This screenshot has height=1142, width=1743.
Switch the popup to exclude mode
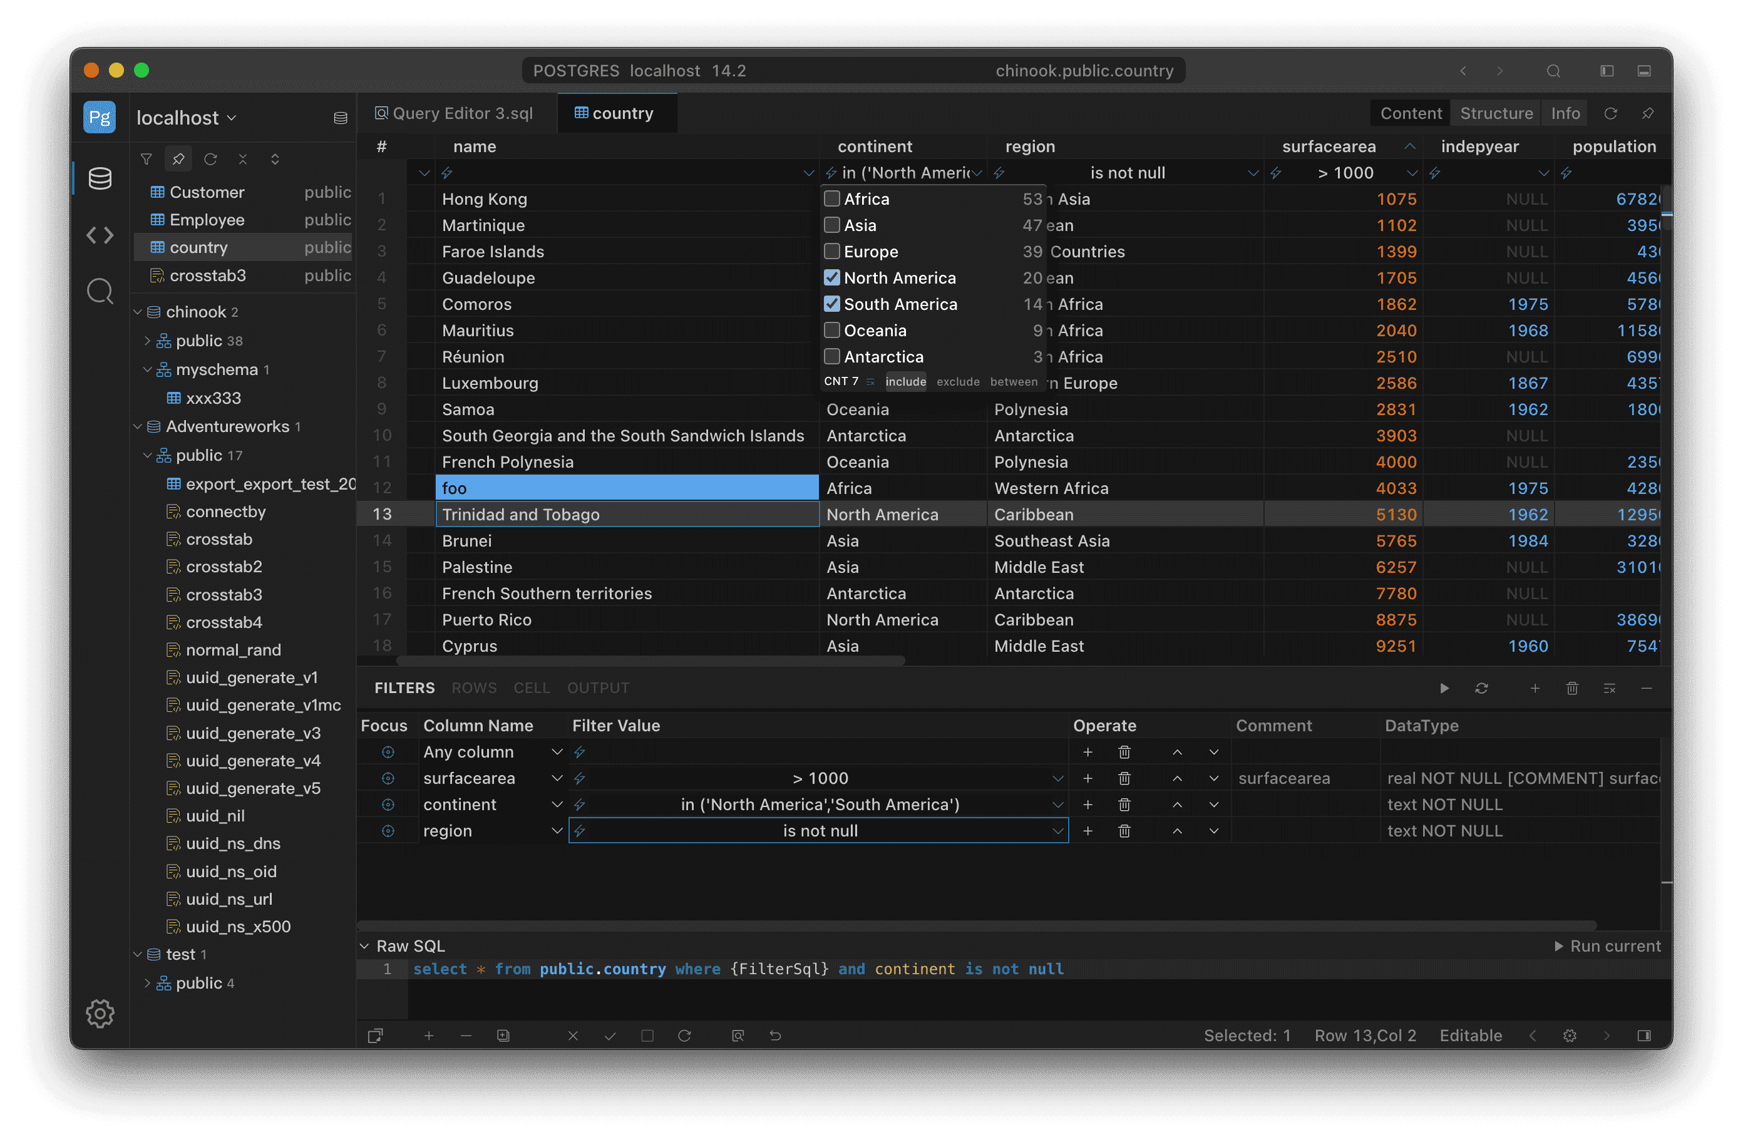(x=957, y=382)
